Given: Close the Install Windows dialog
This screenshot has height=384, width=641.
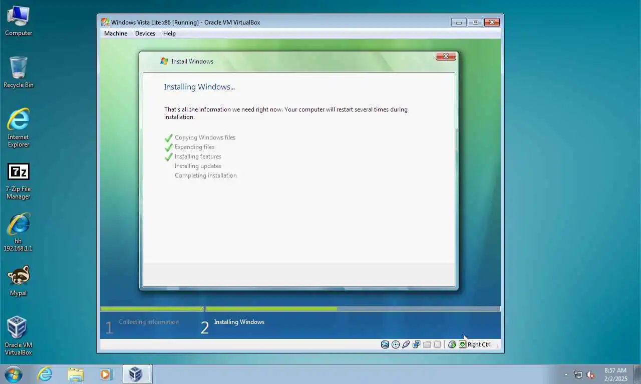Looking at the screenshot, I should (x=446, y=56).
